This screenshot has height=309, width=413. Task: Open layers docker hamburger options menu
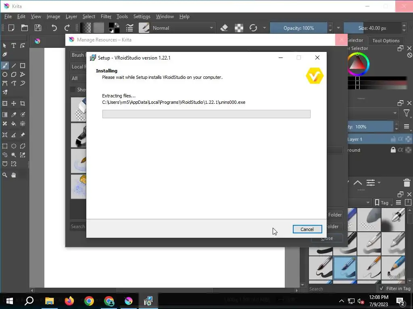click(x=407, y=127)
